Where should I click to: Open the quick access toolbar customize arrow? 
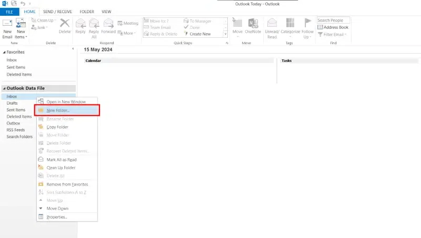[x=30, y=4]
